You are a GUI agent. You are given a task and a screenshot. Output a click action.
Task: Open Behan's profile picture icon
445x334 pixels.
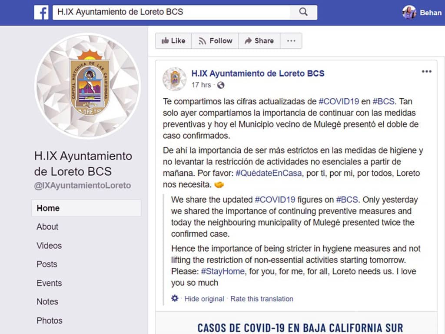pyautogui.click(x=408, y=12)
